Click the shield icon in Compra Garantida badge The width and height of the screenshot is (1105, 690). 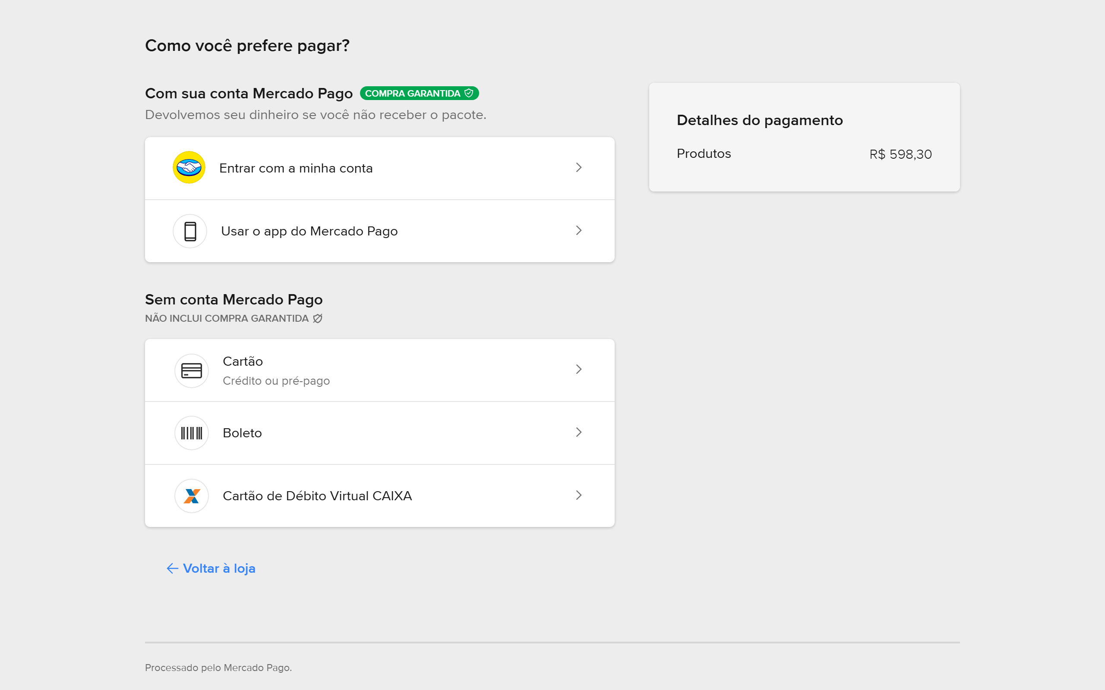click(x=469, y=93)
